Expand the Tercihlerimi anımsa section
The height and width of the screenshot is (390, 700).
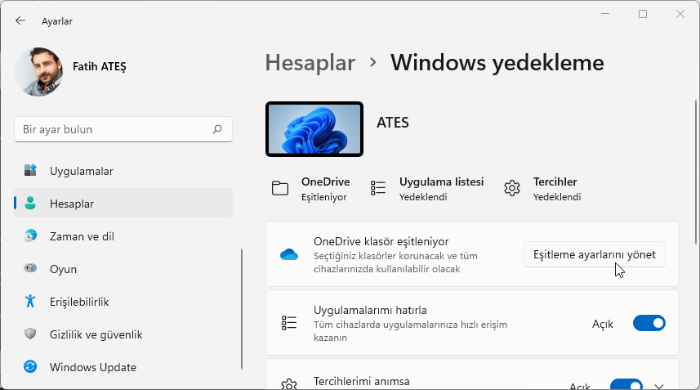659,386
